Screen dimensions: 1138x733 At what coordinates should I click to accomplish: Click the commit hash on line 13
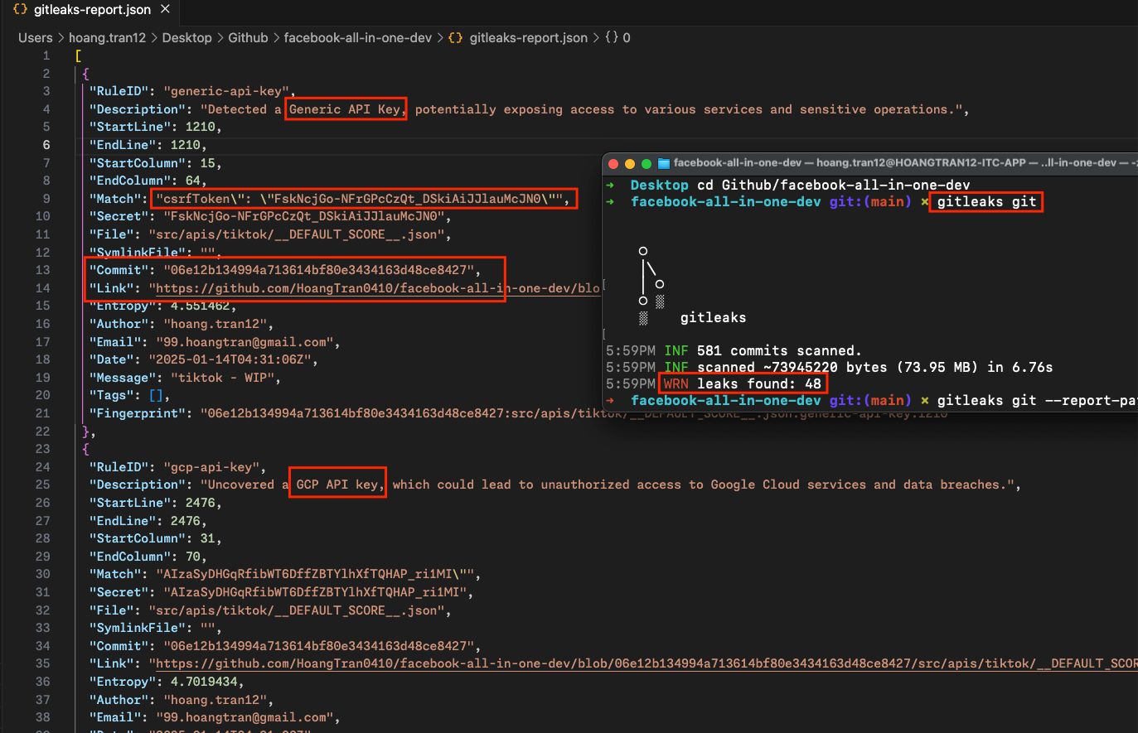tap(318, 270)
